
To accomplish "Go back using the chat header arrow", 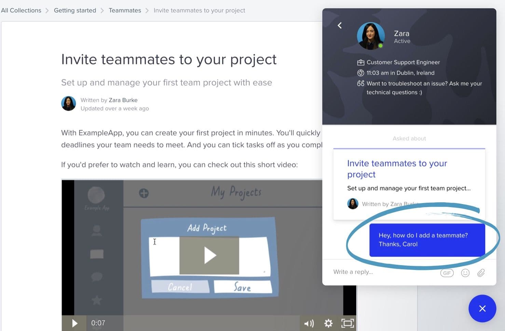I will 340,26.
